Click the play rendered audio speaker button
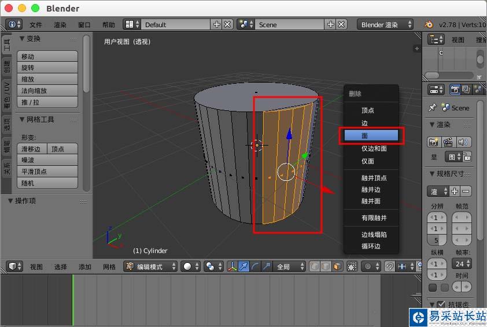The image size is (487, 327). pyautogui.click(x=463, y=142)
